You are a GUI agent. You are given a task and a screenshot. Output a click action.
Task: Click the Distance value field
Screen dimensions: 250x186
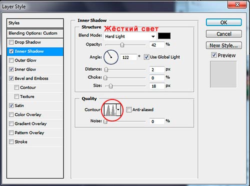(157, 69)
